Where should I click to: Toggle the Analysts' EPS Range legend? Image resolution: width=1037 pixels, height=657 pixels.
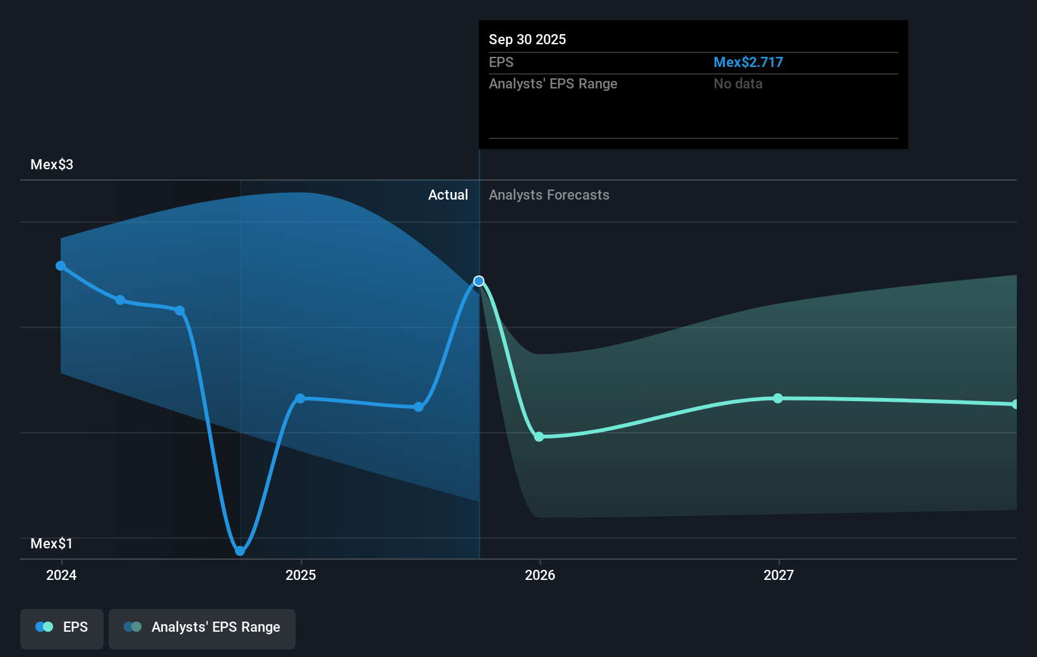coord(202,629)
